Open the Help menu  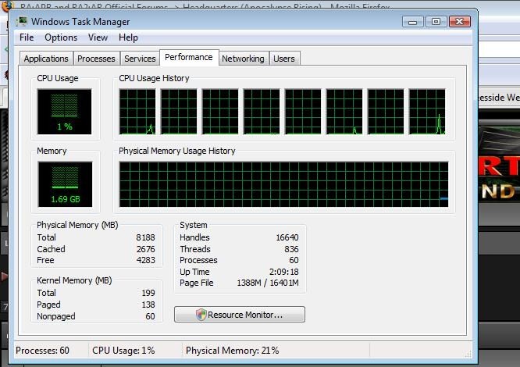pos(128,37)
